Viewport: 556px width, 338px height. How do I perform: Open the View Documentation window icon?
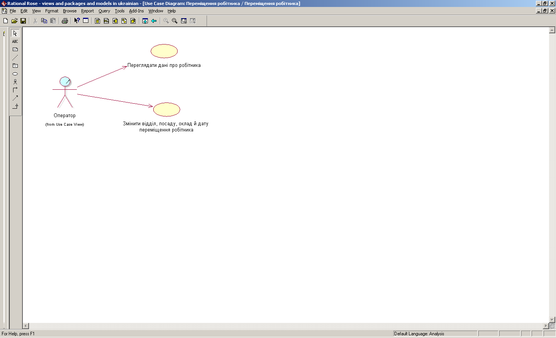point(86,21)
